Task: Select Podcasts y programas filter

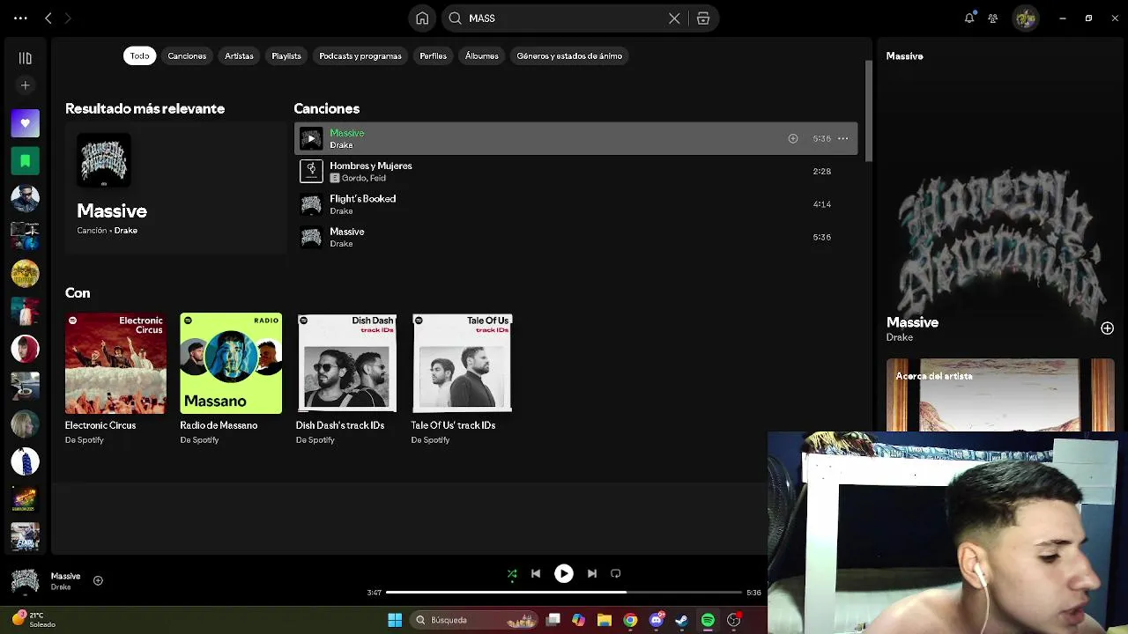Action: click(360, 55)
